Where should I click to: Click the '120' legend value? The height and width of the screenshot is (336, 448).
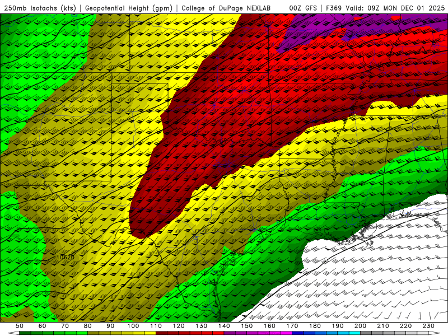tap(179, 326)
